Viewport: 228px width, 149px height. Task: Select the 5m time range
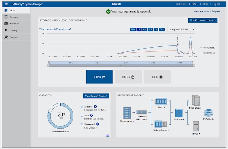point(133,29)
